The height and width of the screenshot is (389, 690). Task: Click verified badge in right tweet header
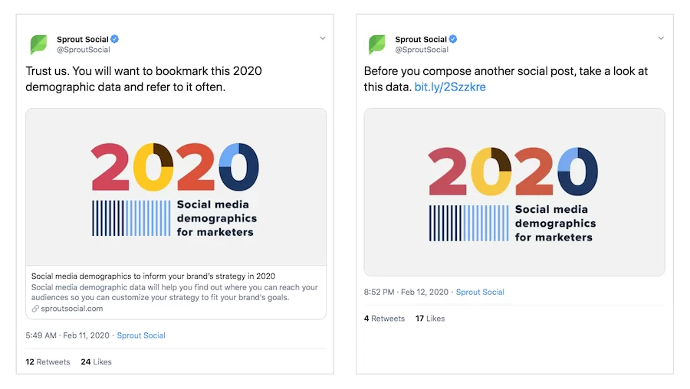point(452,39)
